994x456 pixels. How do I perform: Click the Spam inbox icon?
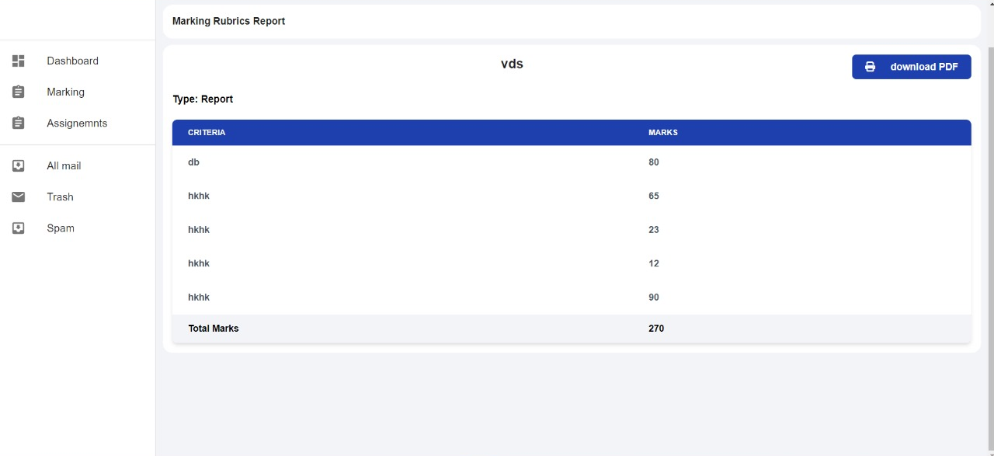(x=18, y=228)
